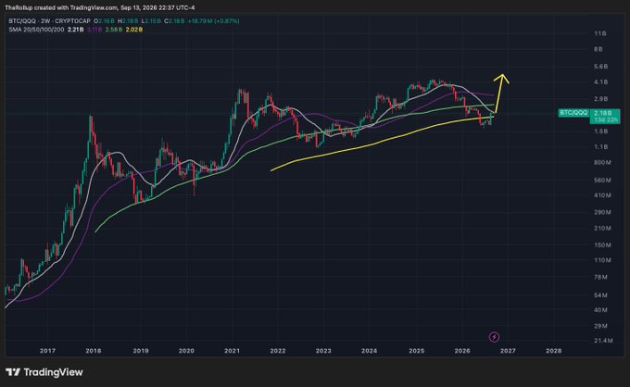Click the 560M price axis label
Screen dimensions: 630x387
click(x=602, y=181)
